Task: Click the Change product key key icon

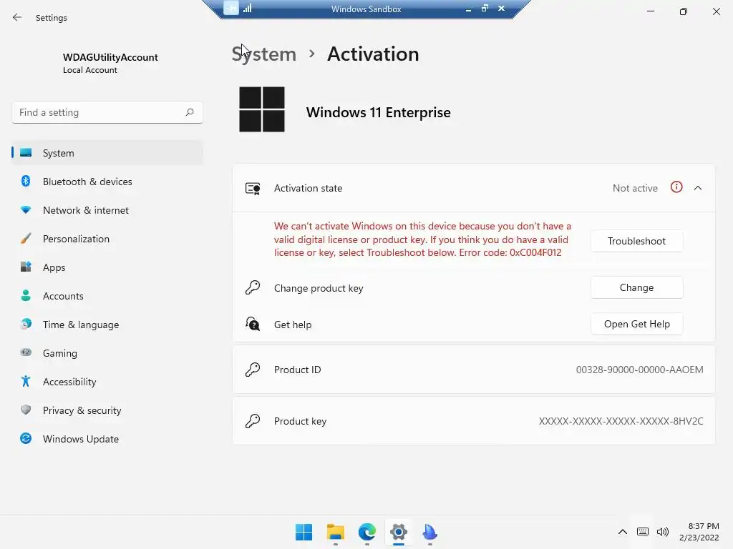Action: coord(253,287)
